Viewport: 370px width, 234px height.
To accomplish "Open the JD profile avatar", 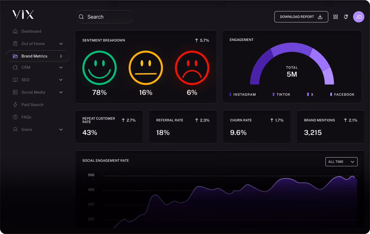I will (359, 17).
